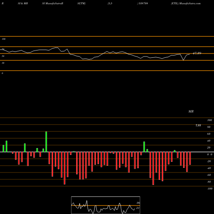Click the "(ETIL) MunafaSutra.com" header text
The width and height of the screenshot is (214, 214).
click(x=186, y=3)
